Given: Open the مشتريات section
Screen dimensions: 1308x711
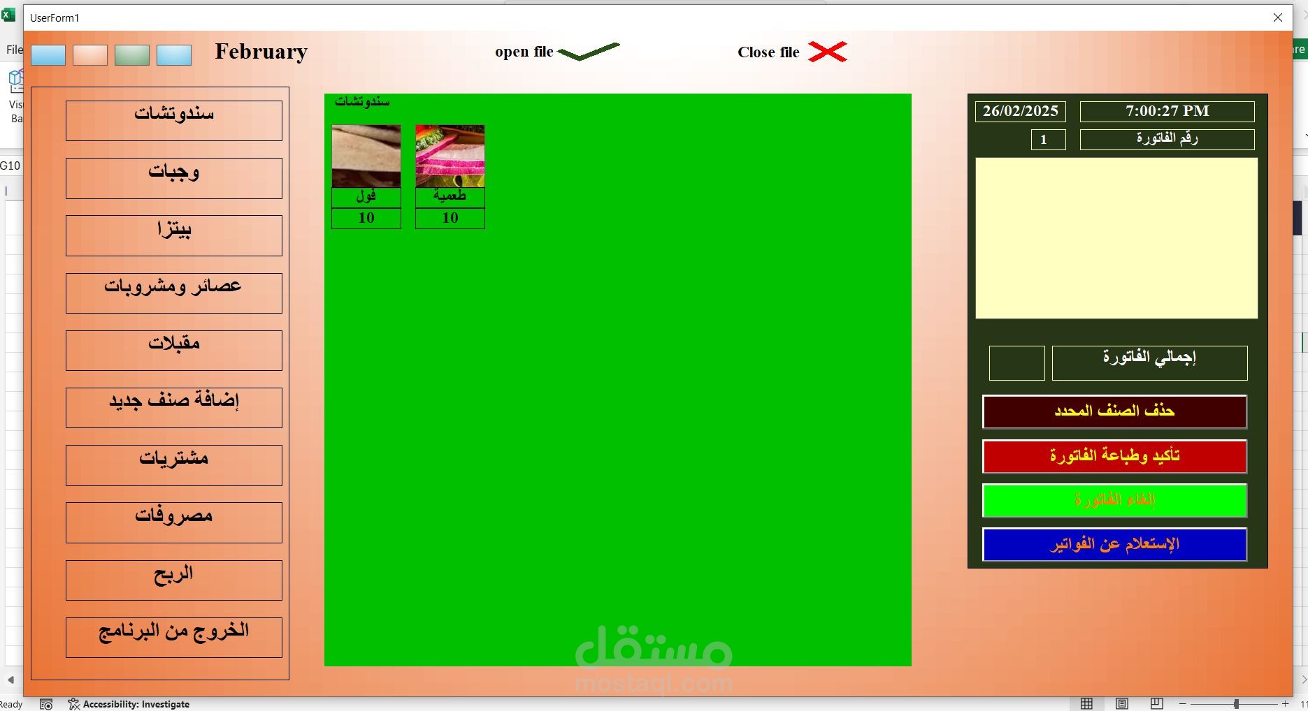Looking at the screenshot, I should pyautogui.click(x=174, y=465).
